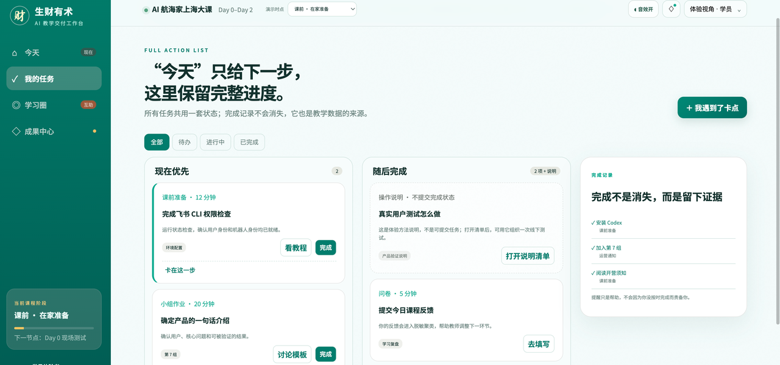Click the 提交今日课程反馈 card title
The image size is (780, 365).
pos(406,310)
